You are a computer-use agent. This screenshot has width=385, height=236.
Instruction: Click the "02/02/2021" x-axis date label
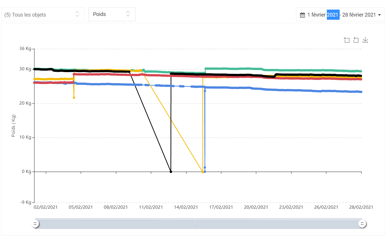[46, 207]
